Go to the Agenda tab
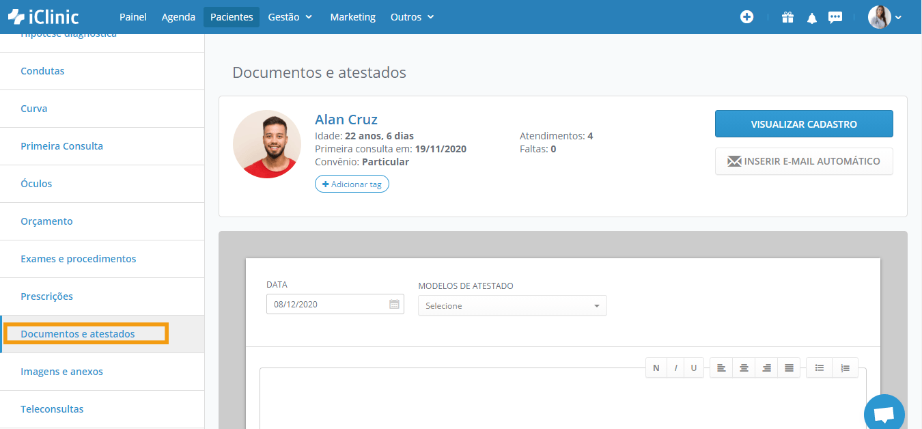 (178, 17)
